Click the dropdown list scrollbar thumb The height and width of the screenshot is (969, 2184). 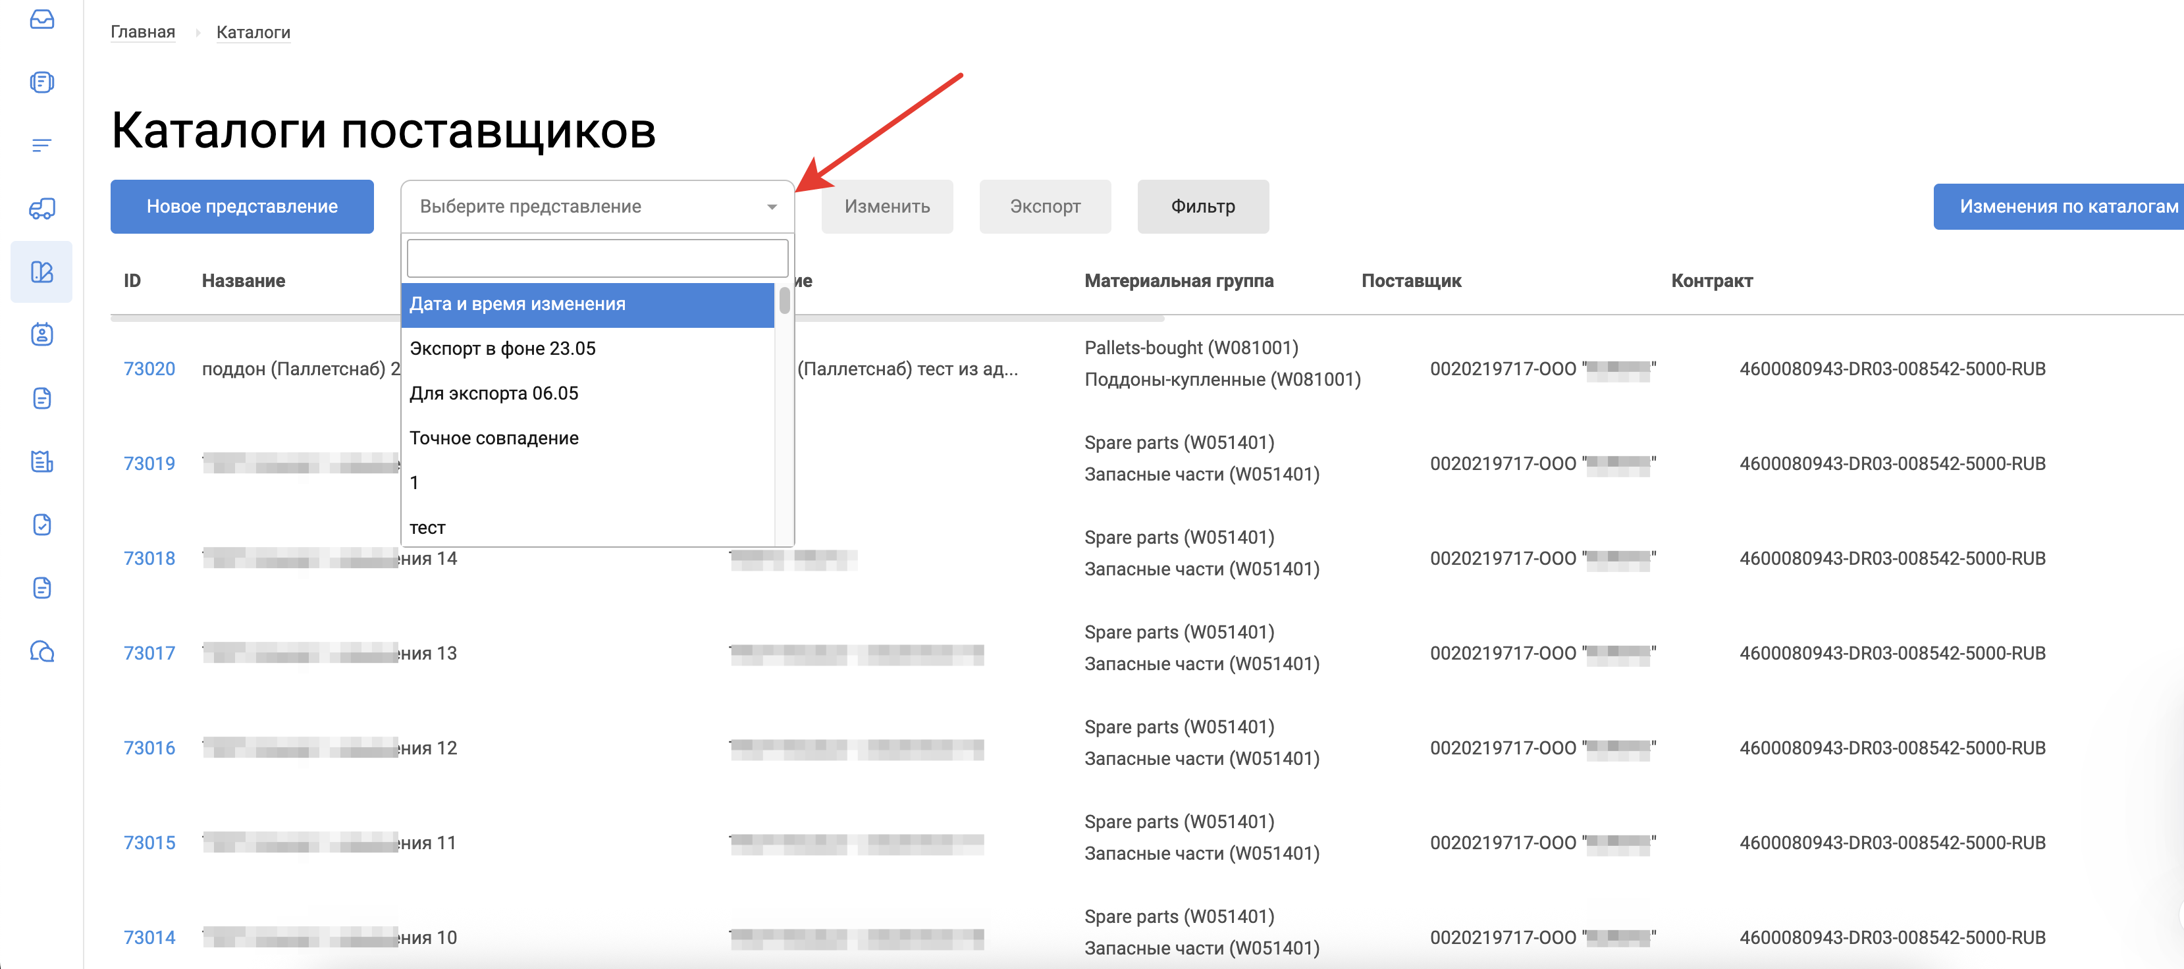(x=784, y=301)
